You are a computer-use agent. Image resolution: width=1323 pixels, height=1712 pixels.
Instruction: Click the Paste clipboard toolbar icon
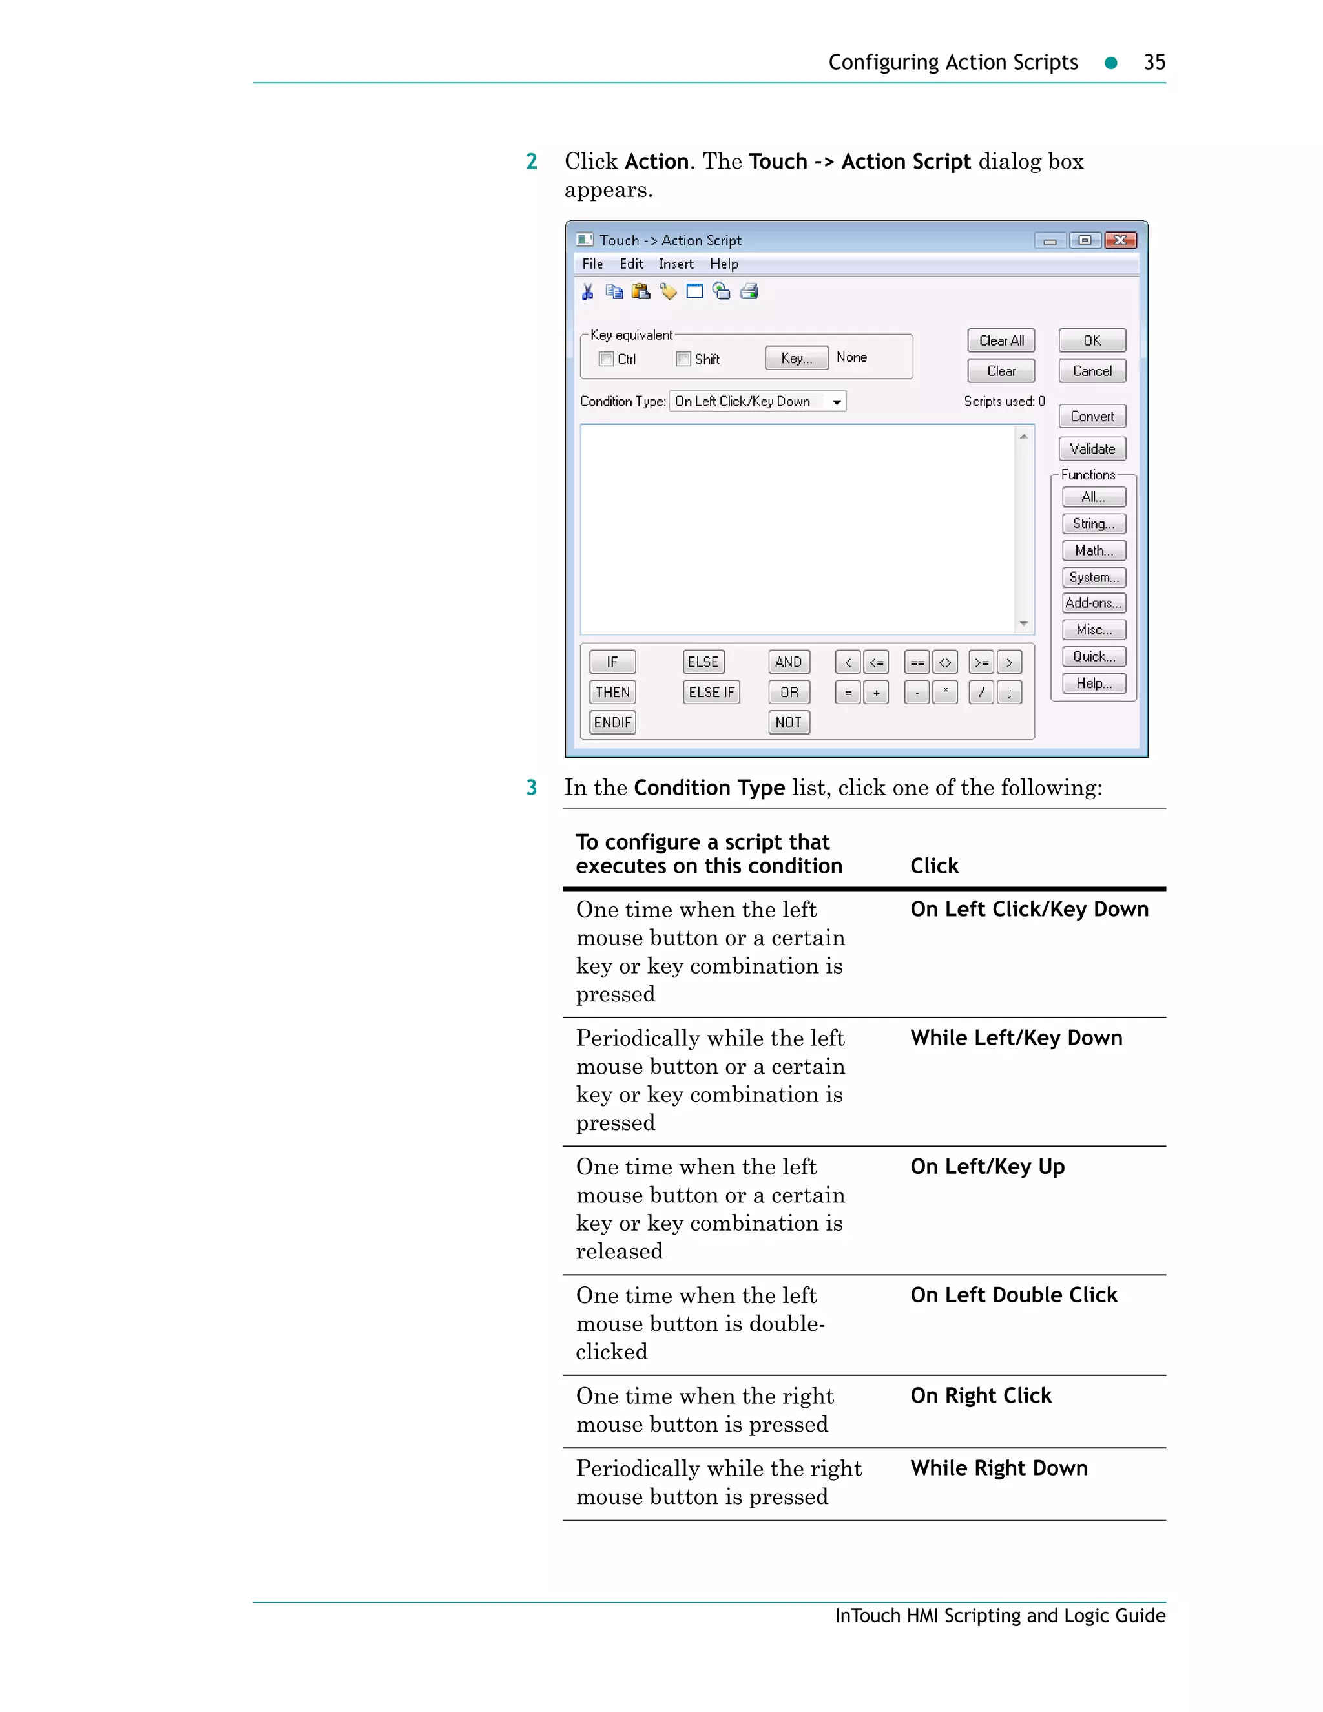pyautogui.click(x=641, y=293)
